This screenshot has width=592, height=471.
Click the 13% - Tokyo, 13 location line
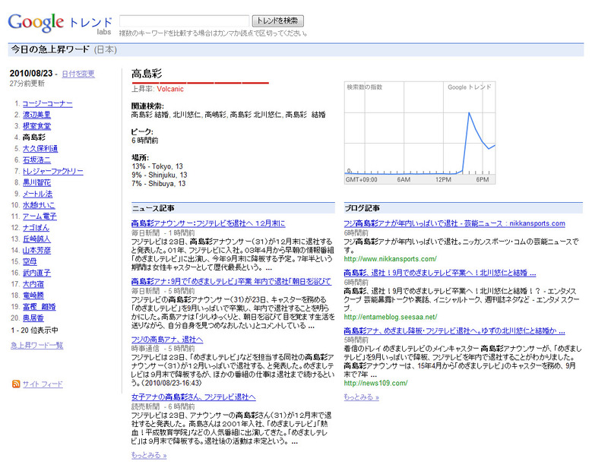[x=157, y=166]
